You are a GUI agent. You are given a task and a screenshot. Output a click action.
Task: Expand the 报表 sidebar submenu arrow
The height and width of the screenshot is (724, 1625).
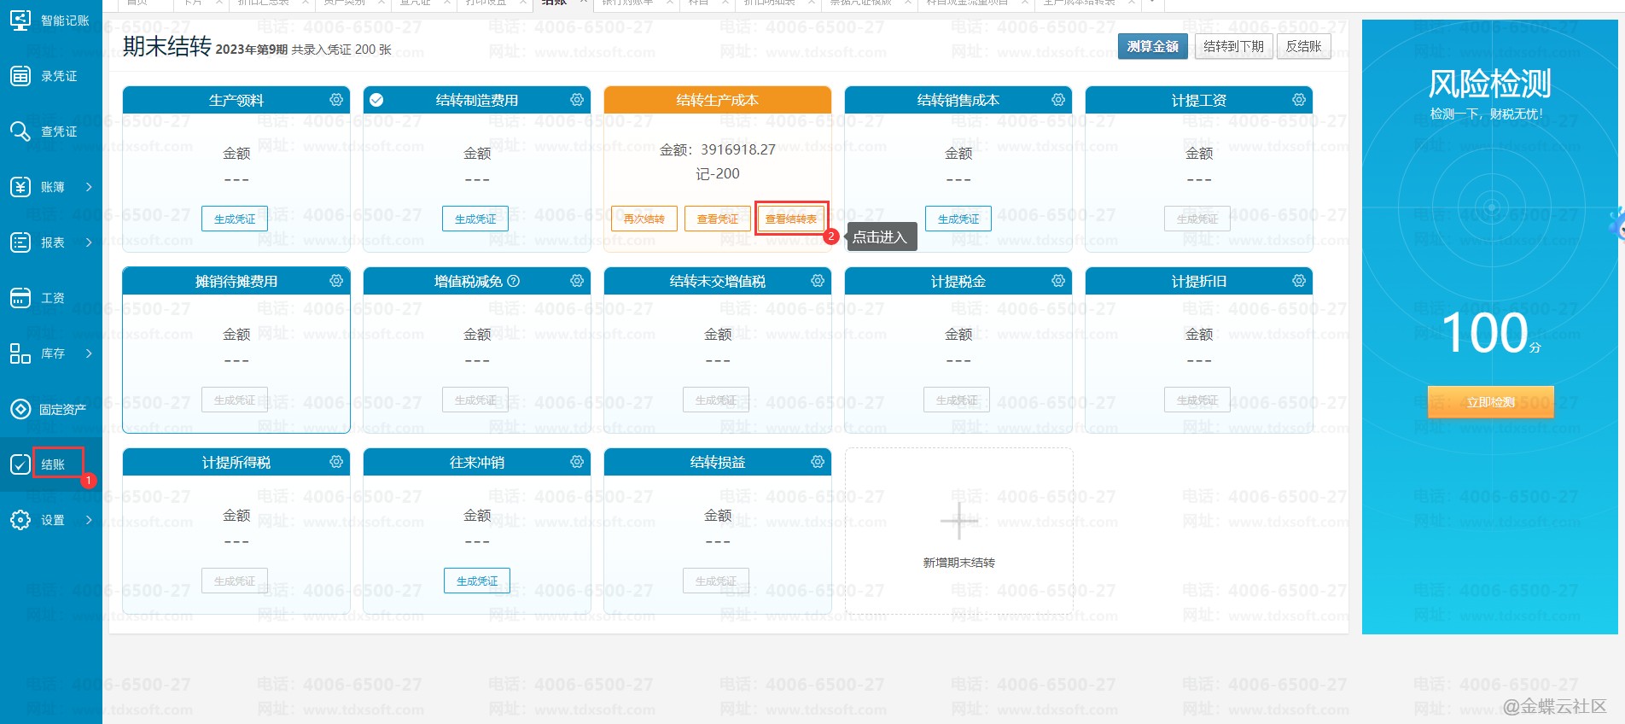(x=89, y=242)
